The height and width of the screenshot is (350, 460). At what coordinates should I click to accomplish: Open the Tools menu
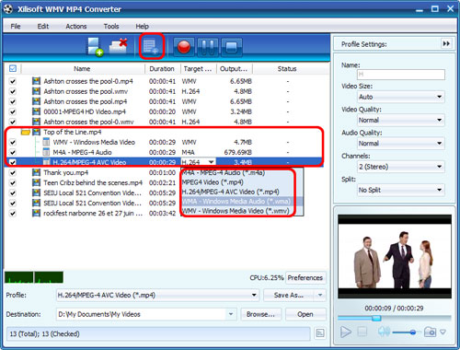click(111, 27)
